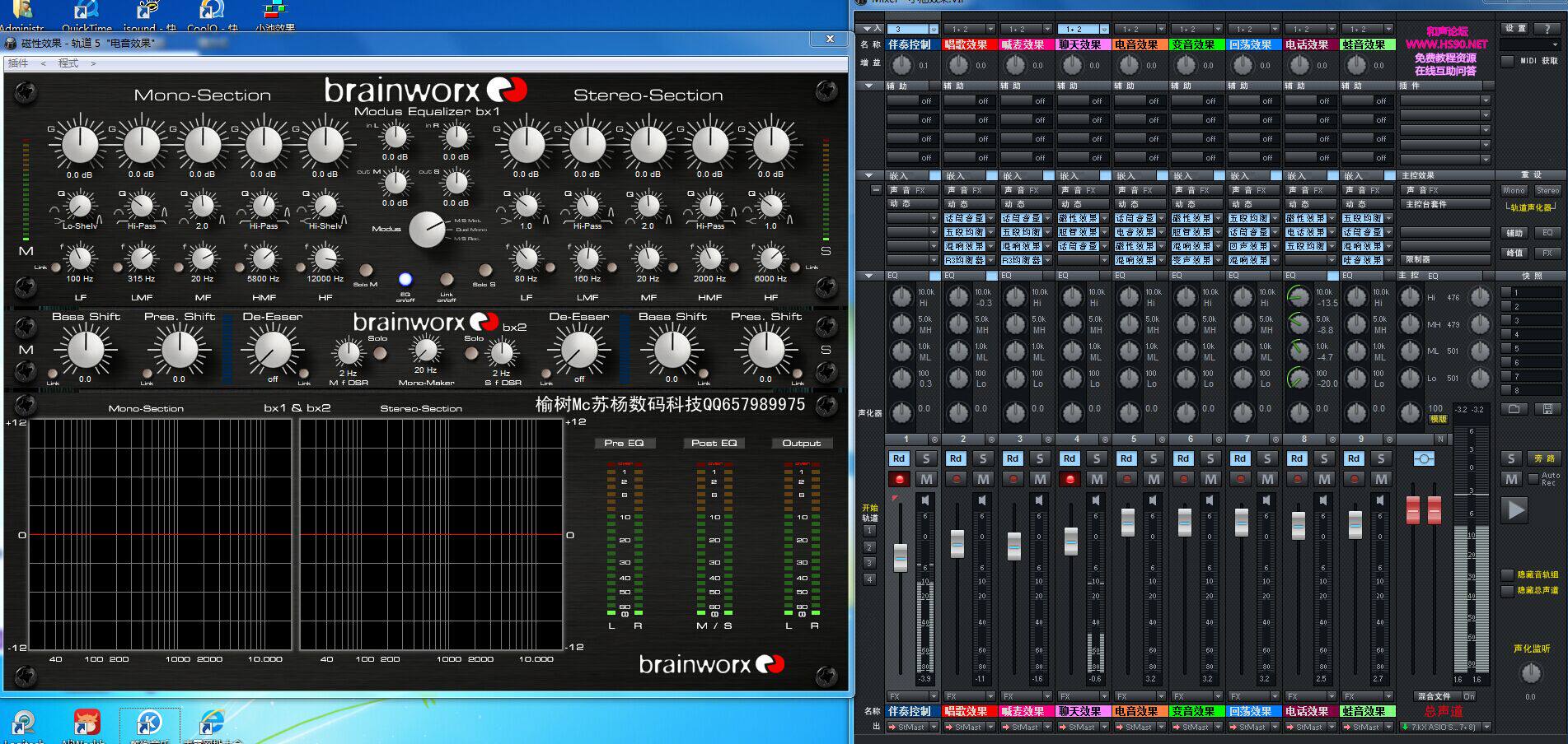The width and height of the screenshot is (1568, 744).
Task: Click the Mono-Section Bass Shift knob
Action: (x=86, y=350)
